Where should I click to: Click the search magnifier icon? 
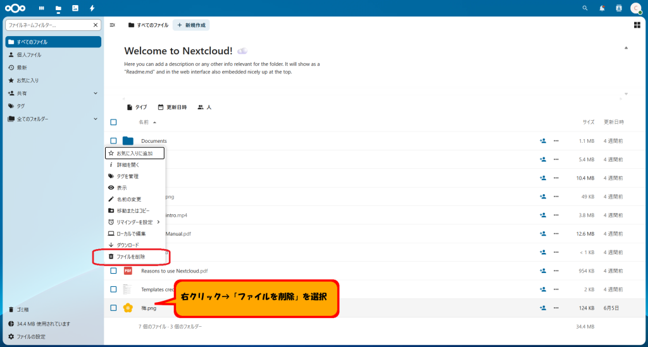click(x=585, y=8)
